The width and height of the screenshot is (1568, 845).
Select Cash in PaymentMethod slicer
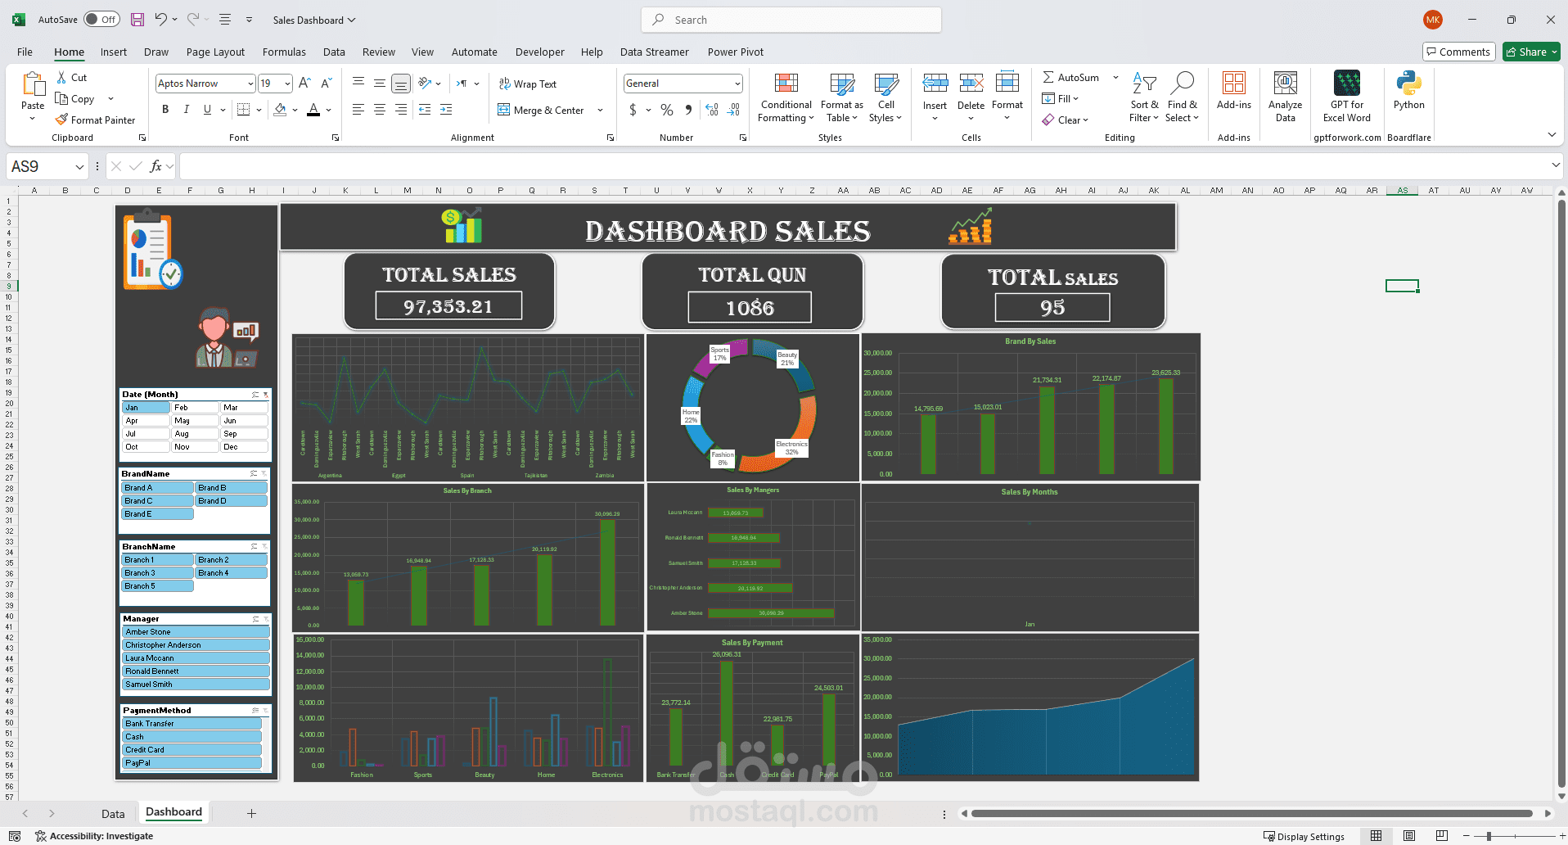(191, 736)
